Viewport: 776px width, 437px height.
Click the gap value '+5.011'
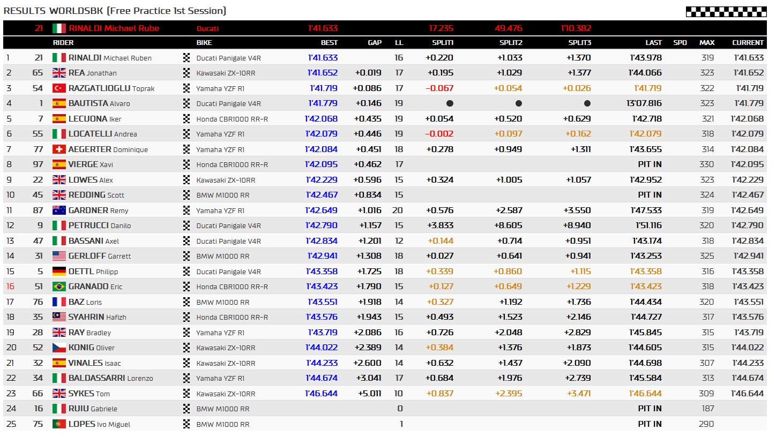(x=370, y=393)
